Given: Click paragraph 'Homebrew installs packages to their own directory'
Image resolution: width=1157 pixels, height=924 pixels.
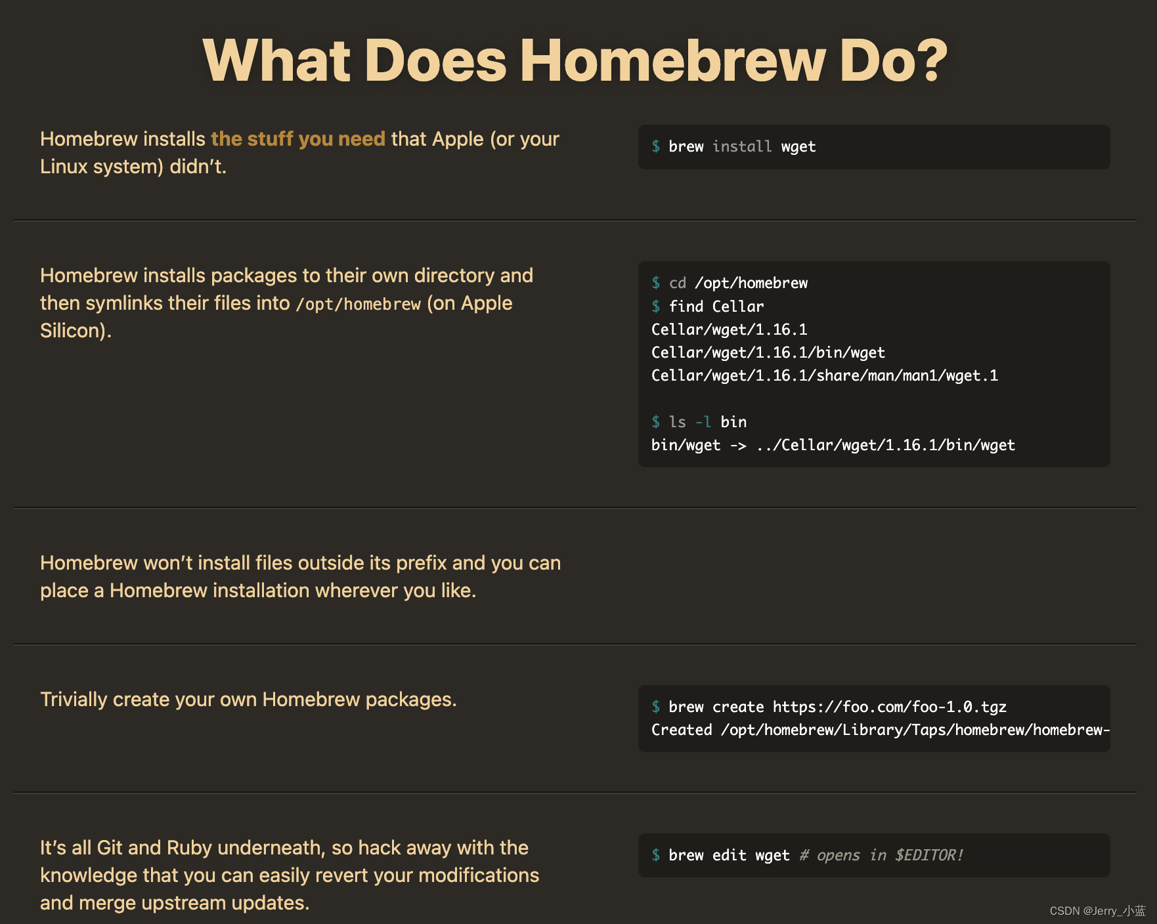Looking at the screenshot, I should [287, 303].
